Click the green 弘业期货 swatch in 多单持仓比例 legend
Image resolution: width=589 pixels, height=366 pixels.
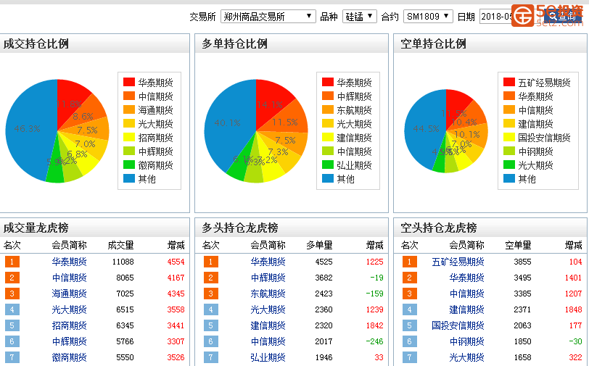(328, 165)
